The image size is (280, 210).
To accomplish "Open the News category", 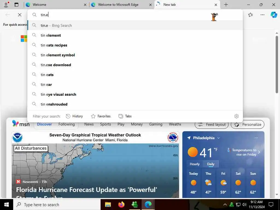I will coord(89,124).
